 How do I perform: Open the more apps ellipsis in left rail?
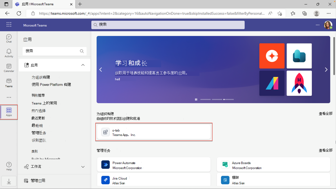9,97
